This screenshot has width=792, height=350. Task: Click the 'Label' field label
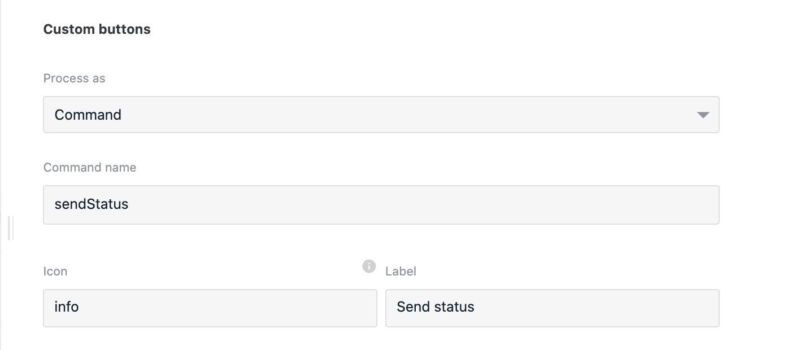click(401, 272)
